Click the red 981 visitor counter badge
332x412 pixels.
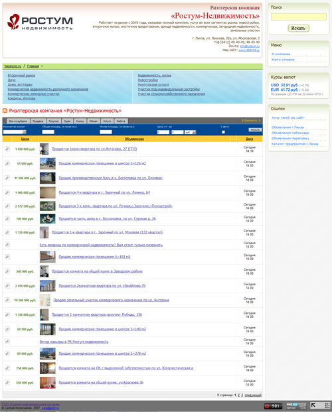[x=273, y=406]
